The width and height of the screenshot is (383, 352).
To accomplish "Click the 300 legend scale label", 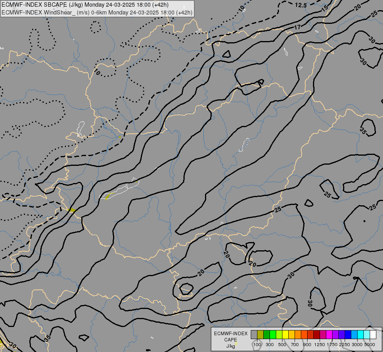I will 270,345.
